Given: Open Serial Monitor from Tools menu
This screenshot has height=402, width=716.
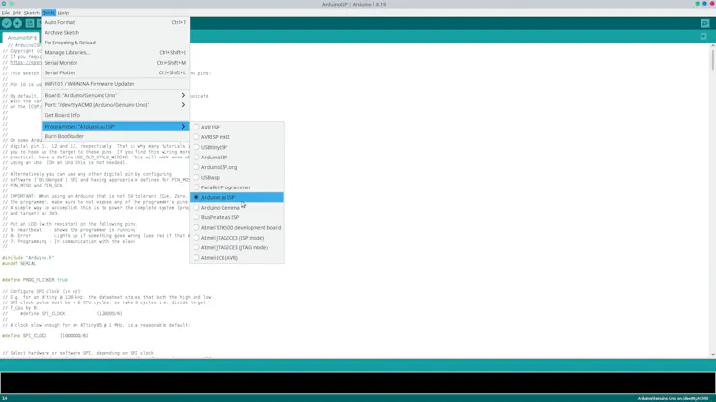Looking at the screenshot, I should 115,63.
